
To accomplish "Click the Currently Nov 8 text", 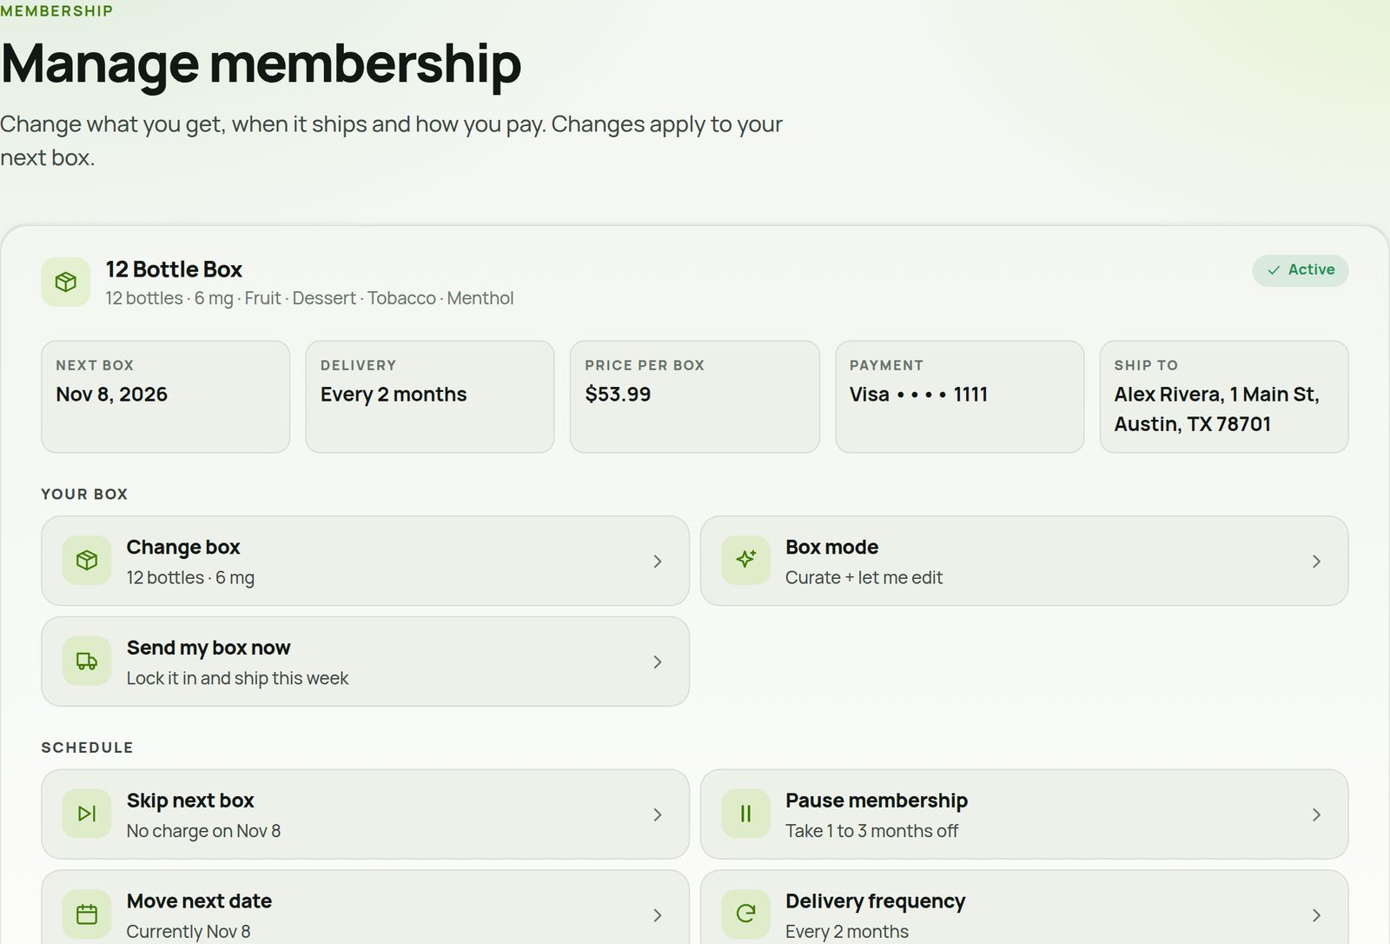I will [x=189, y=932].
